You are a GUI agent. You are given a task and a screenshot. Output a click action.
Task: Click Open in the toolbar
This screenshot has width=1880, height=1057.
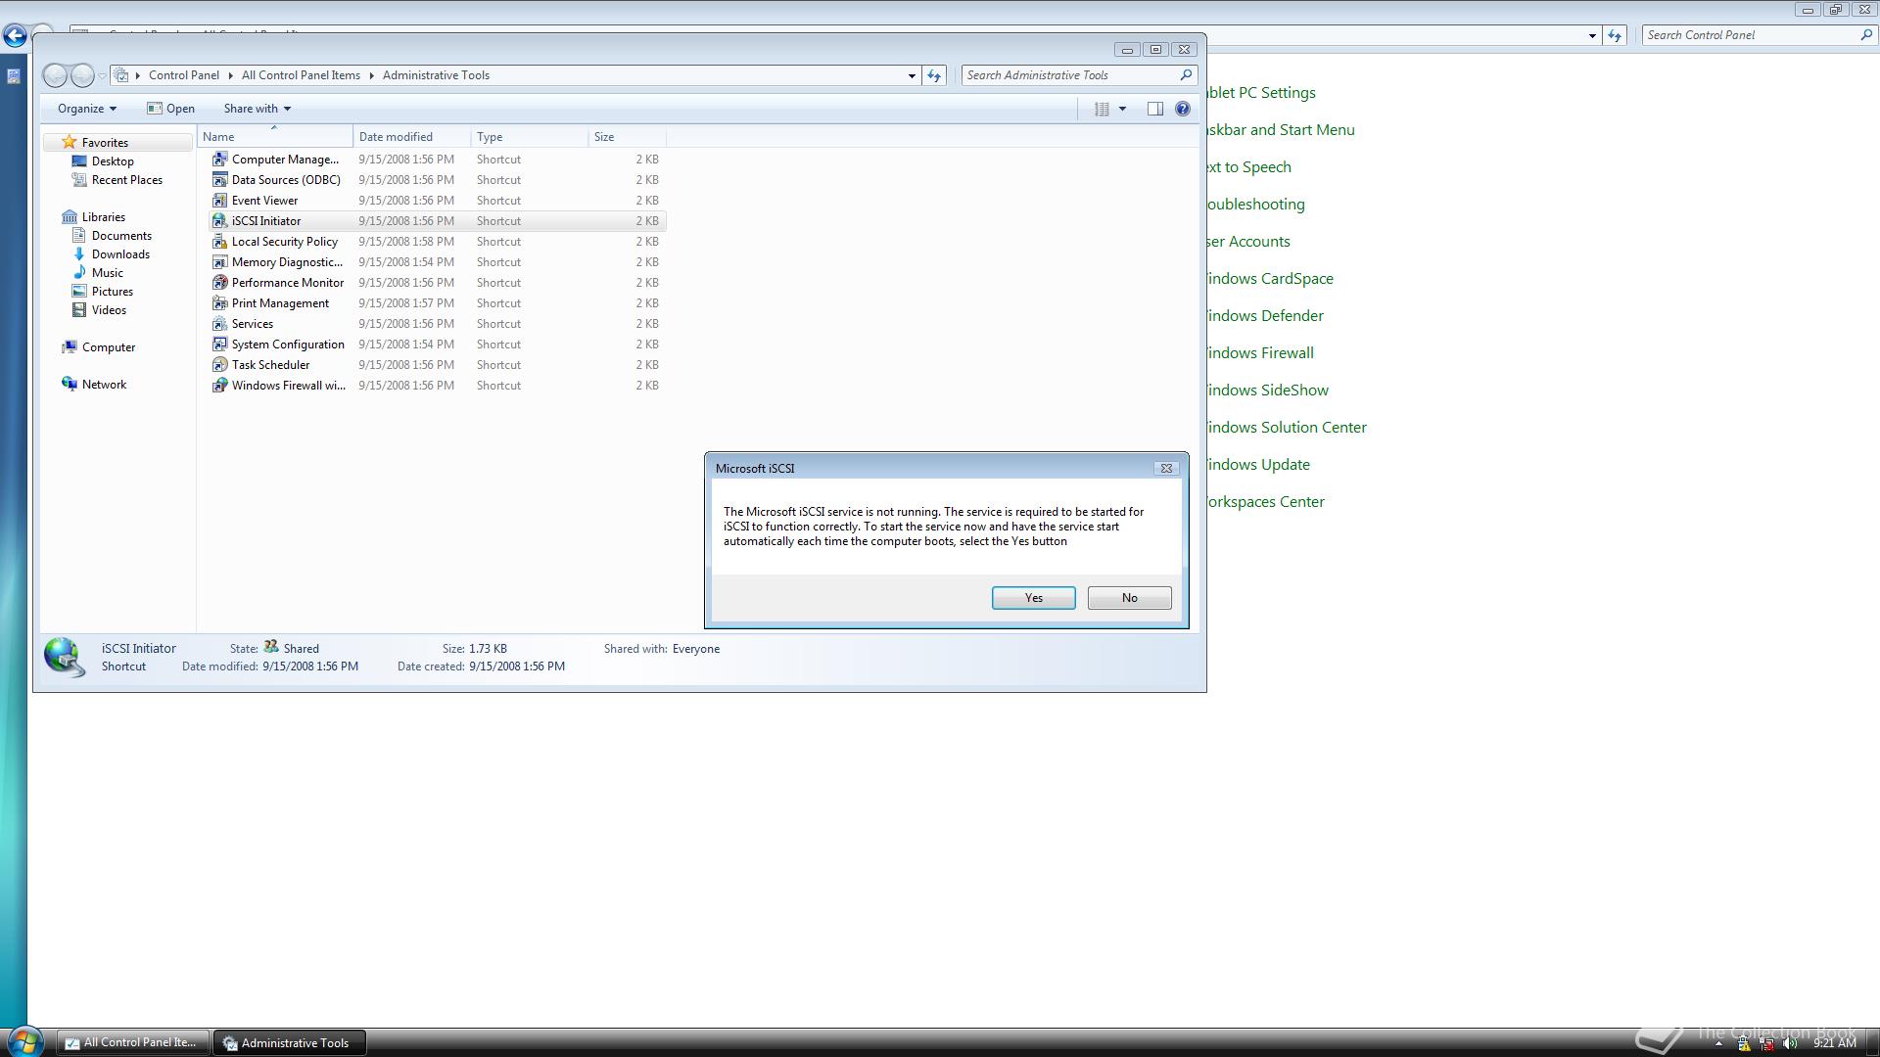(x=170, y=109)
